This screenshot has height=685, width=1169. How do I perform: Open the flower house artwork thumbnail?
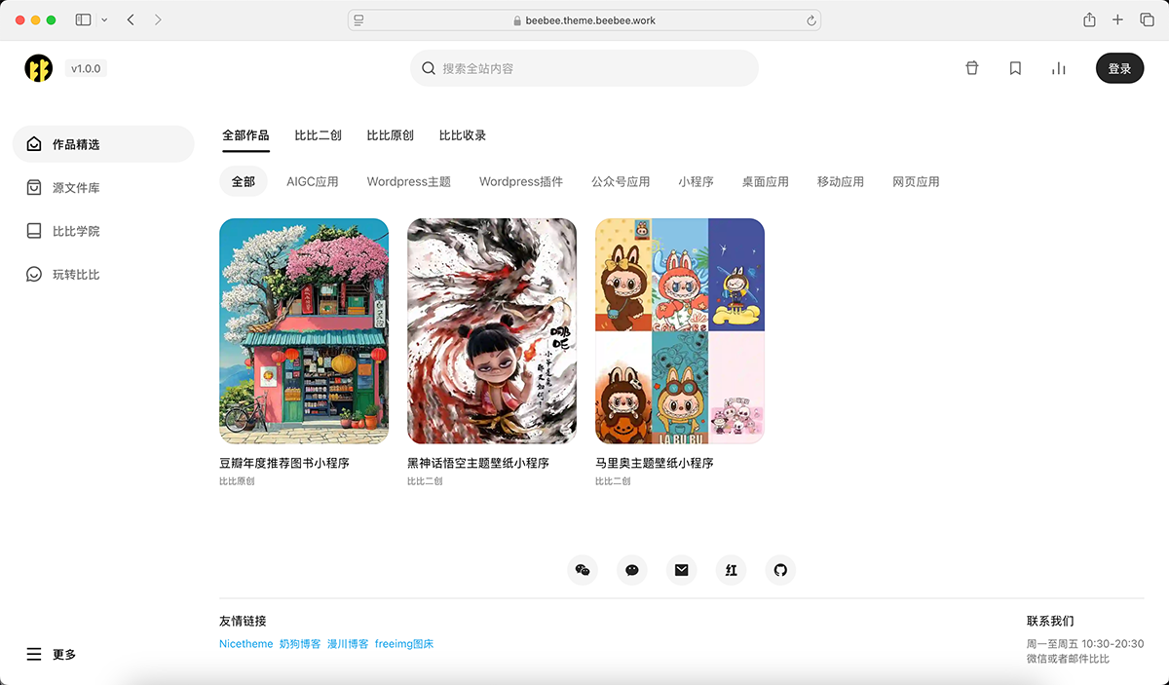[x=304, y=331]
